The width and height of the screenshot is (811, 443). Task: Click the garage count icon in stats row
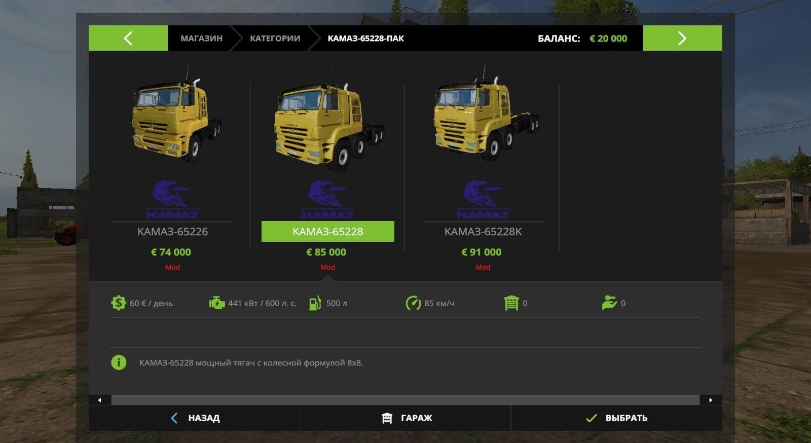click(x=511, y=303)
